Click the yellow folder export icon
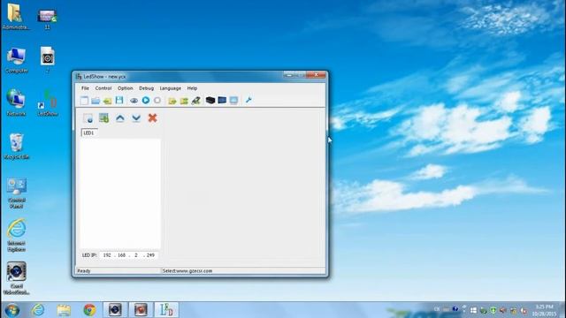Image resolution: width=566 pixels, height=318 pixels. point(172,100)
